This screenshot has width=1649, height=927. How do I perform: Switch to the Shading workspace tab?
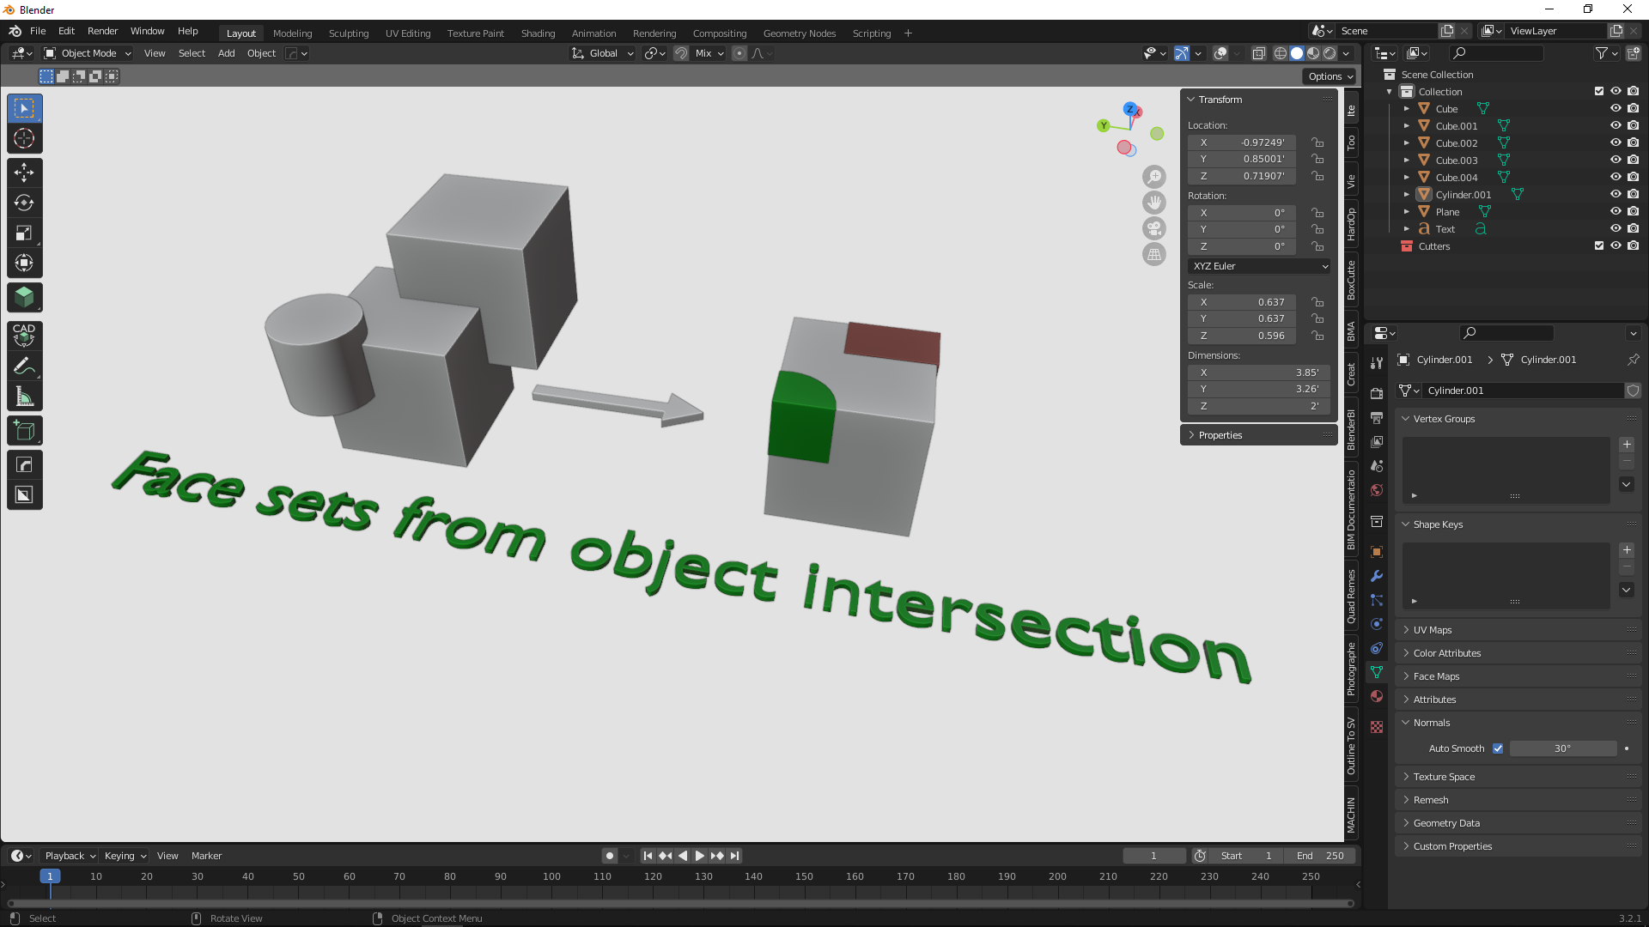pyautogui.click(x=538, y=33)
